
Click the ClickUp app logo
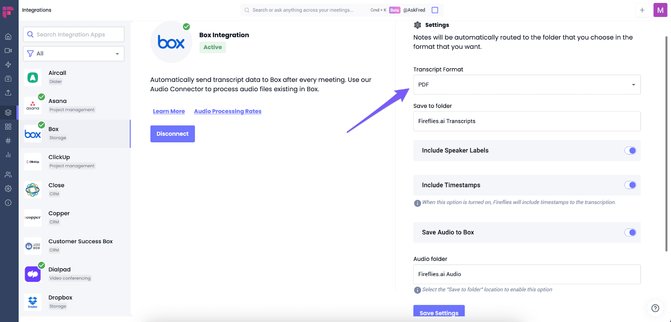pyautogui.click(x=33, y=162)
